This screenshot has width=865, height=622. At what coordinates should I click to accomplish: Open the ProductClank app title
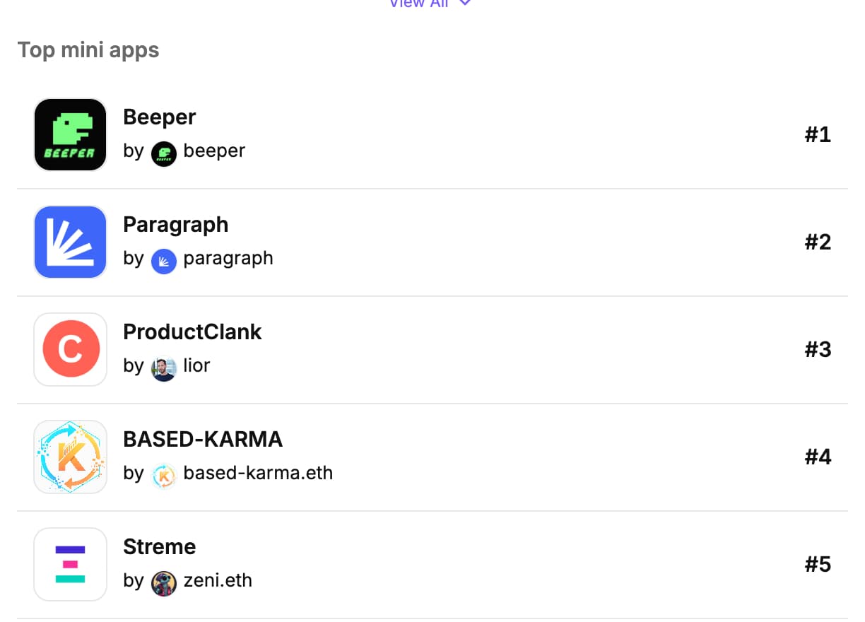click(192, 331)
